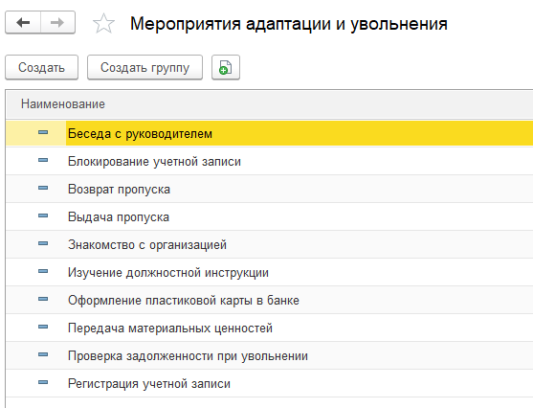Screen dimensions: 533x408
Task: Click the item icon beside Возврат пропуска
Action: (x=43, y=188)
